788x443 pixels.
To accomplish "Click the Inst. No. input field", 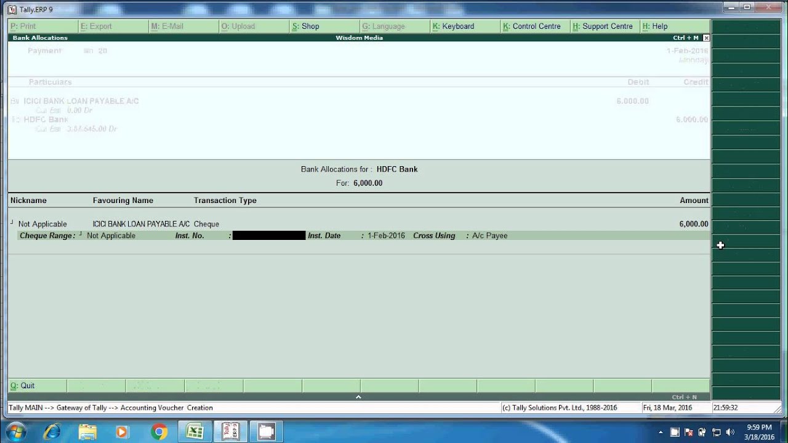I will coord(269,236).
